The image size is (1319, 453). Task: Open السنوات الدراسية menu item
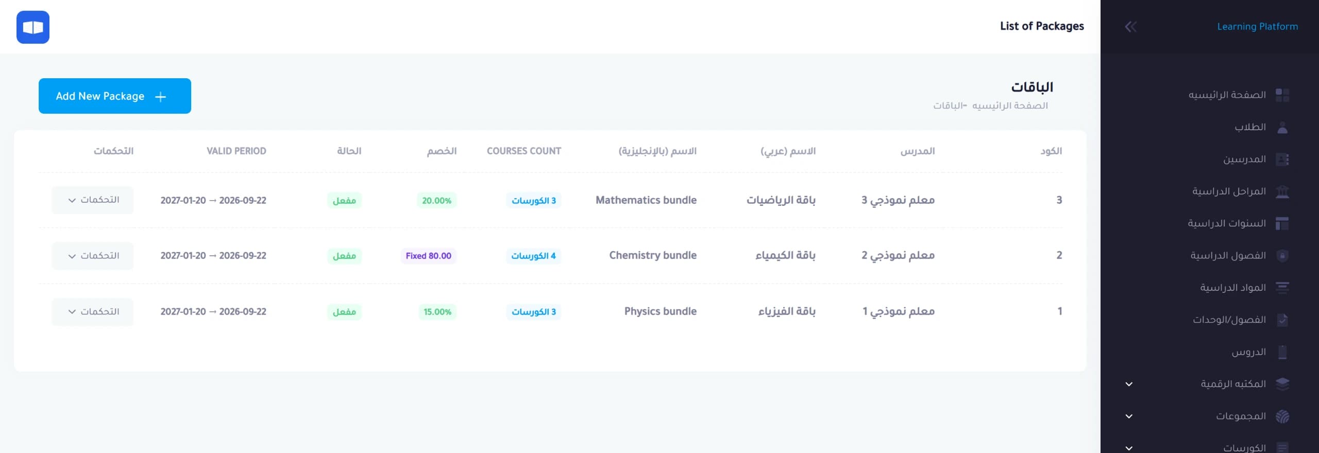point(1227,223)
